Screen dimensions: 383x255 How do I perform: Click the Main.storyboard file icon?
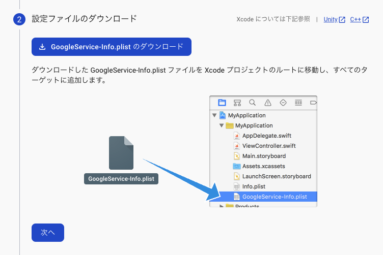237,156
